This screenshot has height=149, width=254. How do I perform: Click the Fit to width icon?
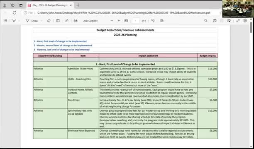pos(126,21)
